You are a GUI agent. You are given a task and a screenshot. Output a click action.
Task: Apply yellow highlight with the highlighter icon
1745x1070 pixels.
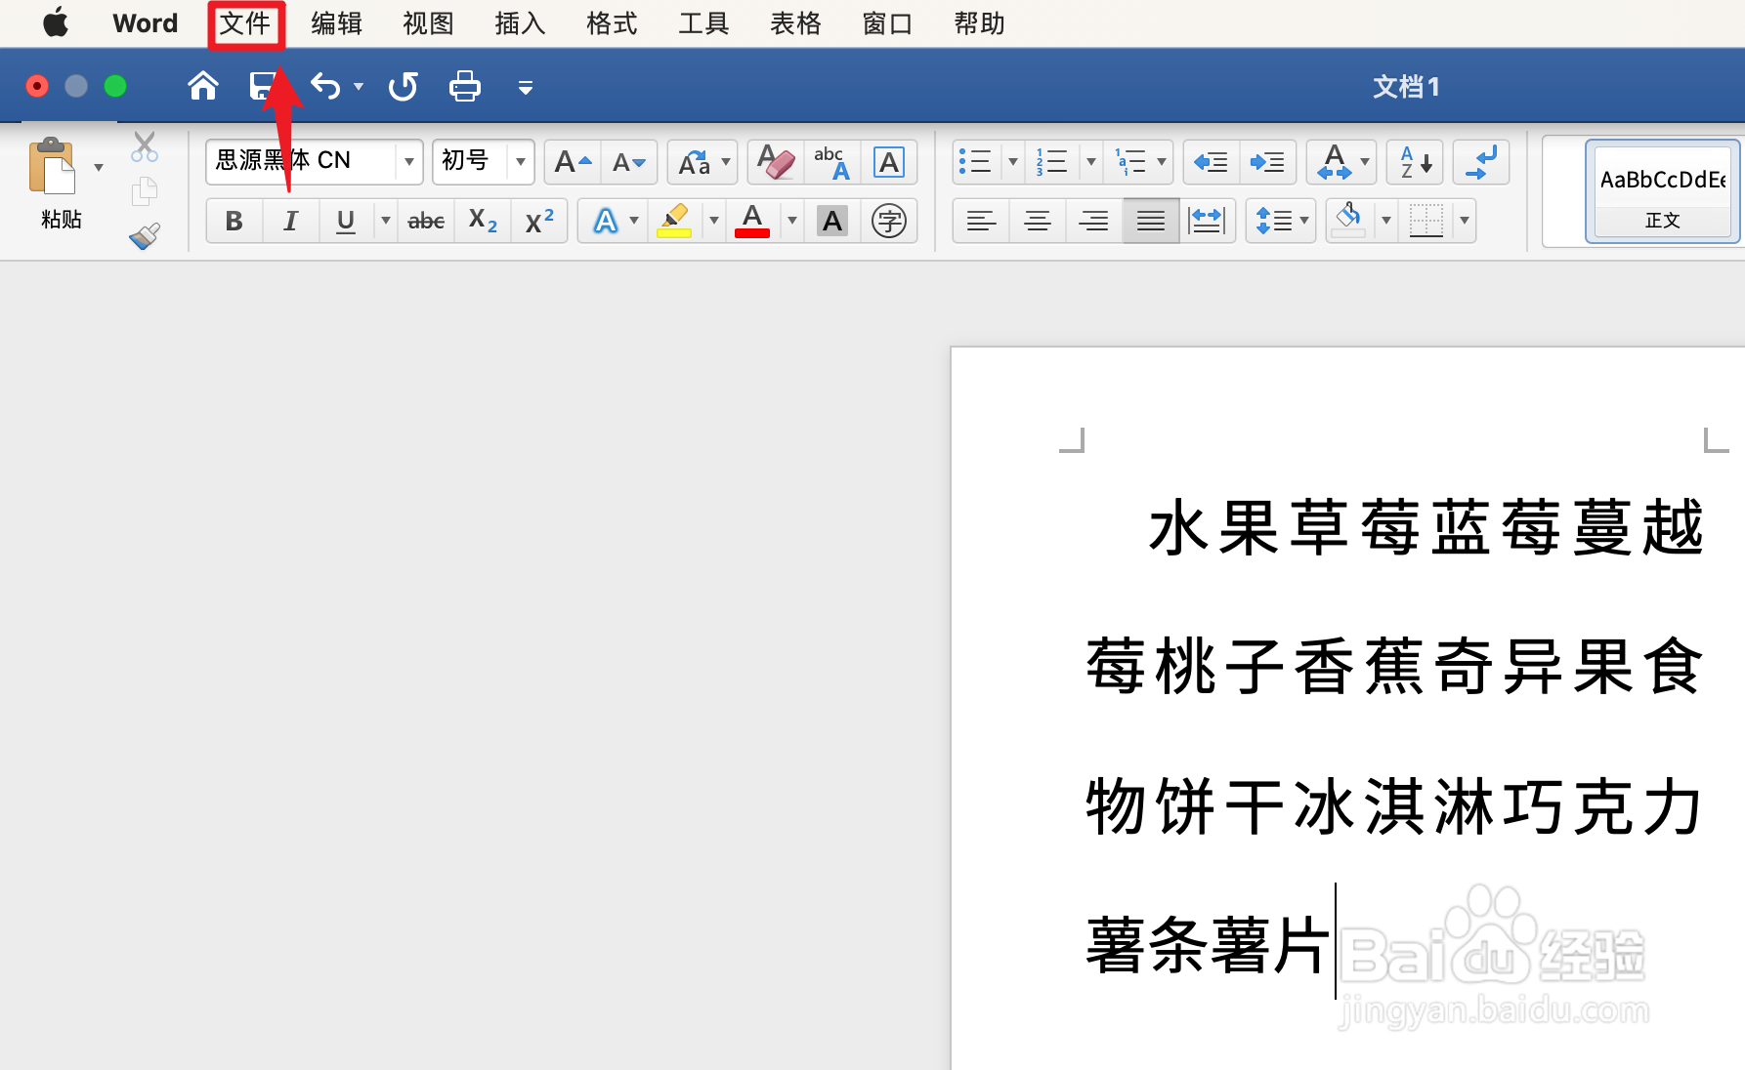tap(676, 221)
